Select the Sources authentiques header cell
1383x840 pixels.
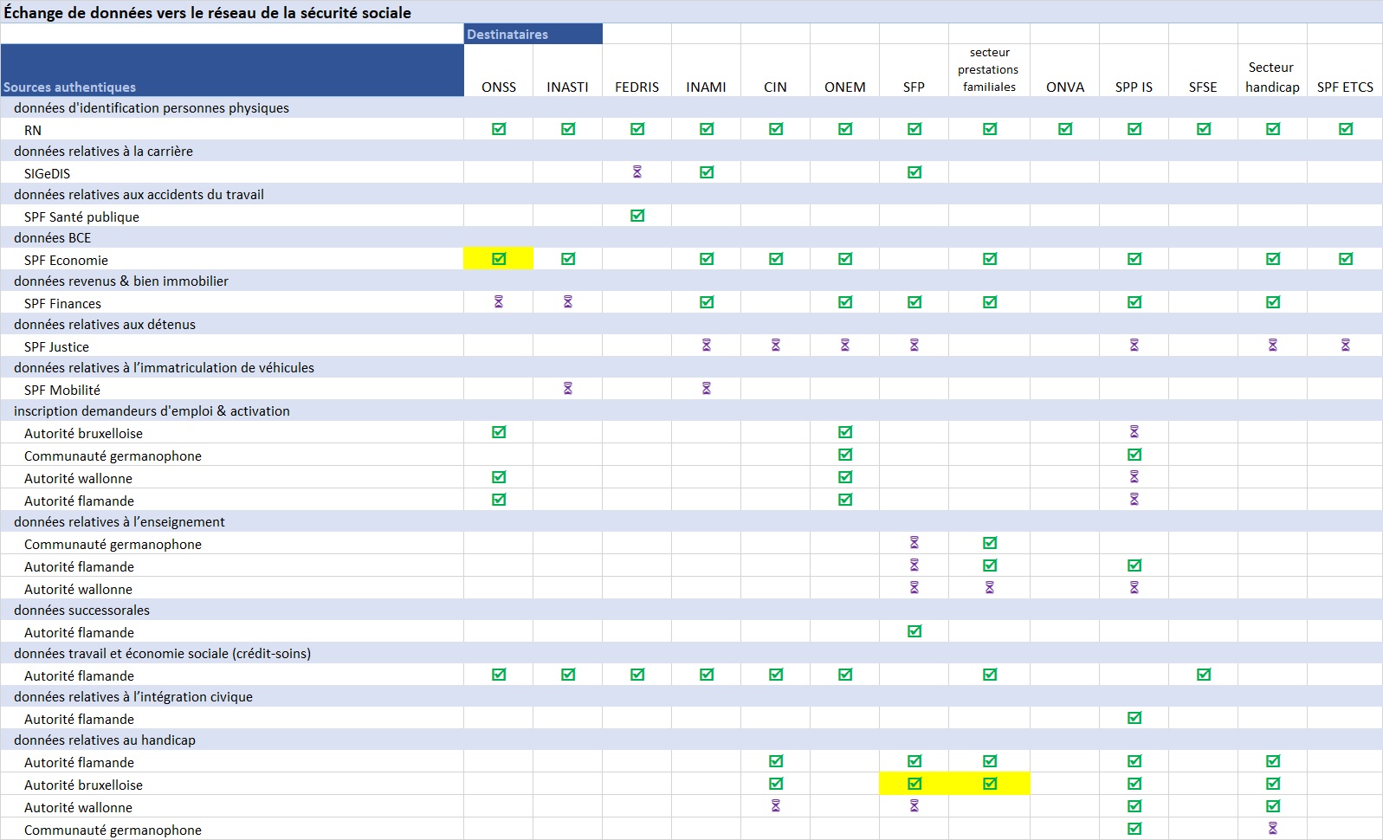[x=232, y=70]
